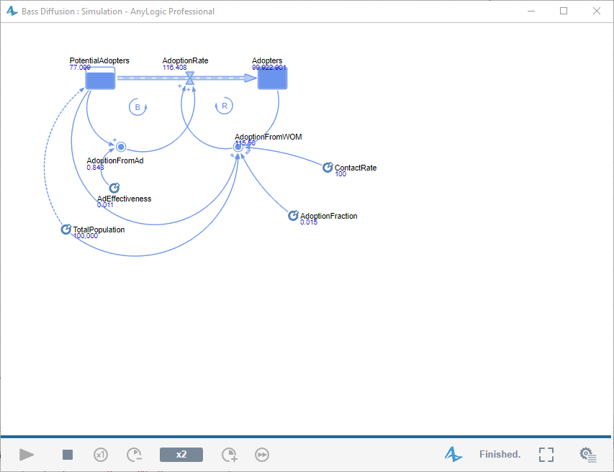Slow down the model speed
This screenshot has height=472, width=614.
(x=134, y=454)
